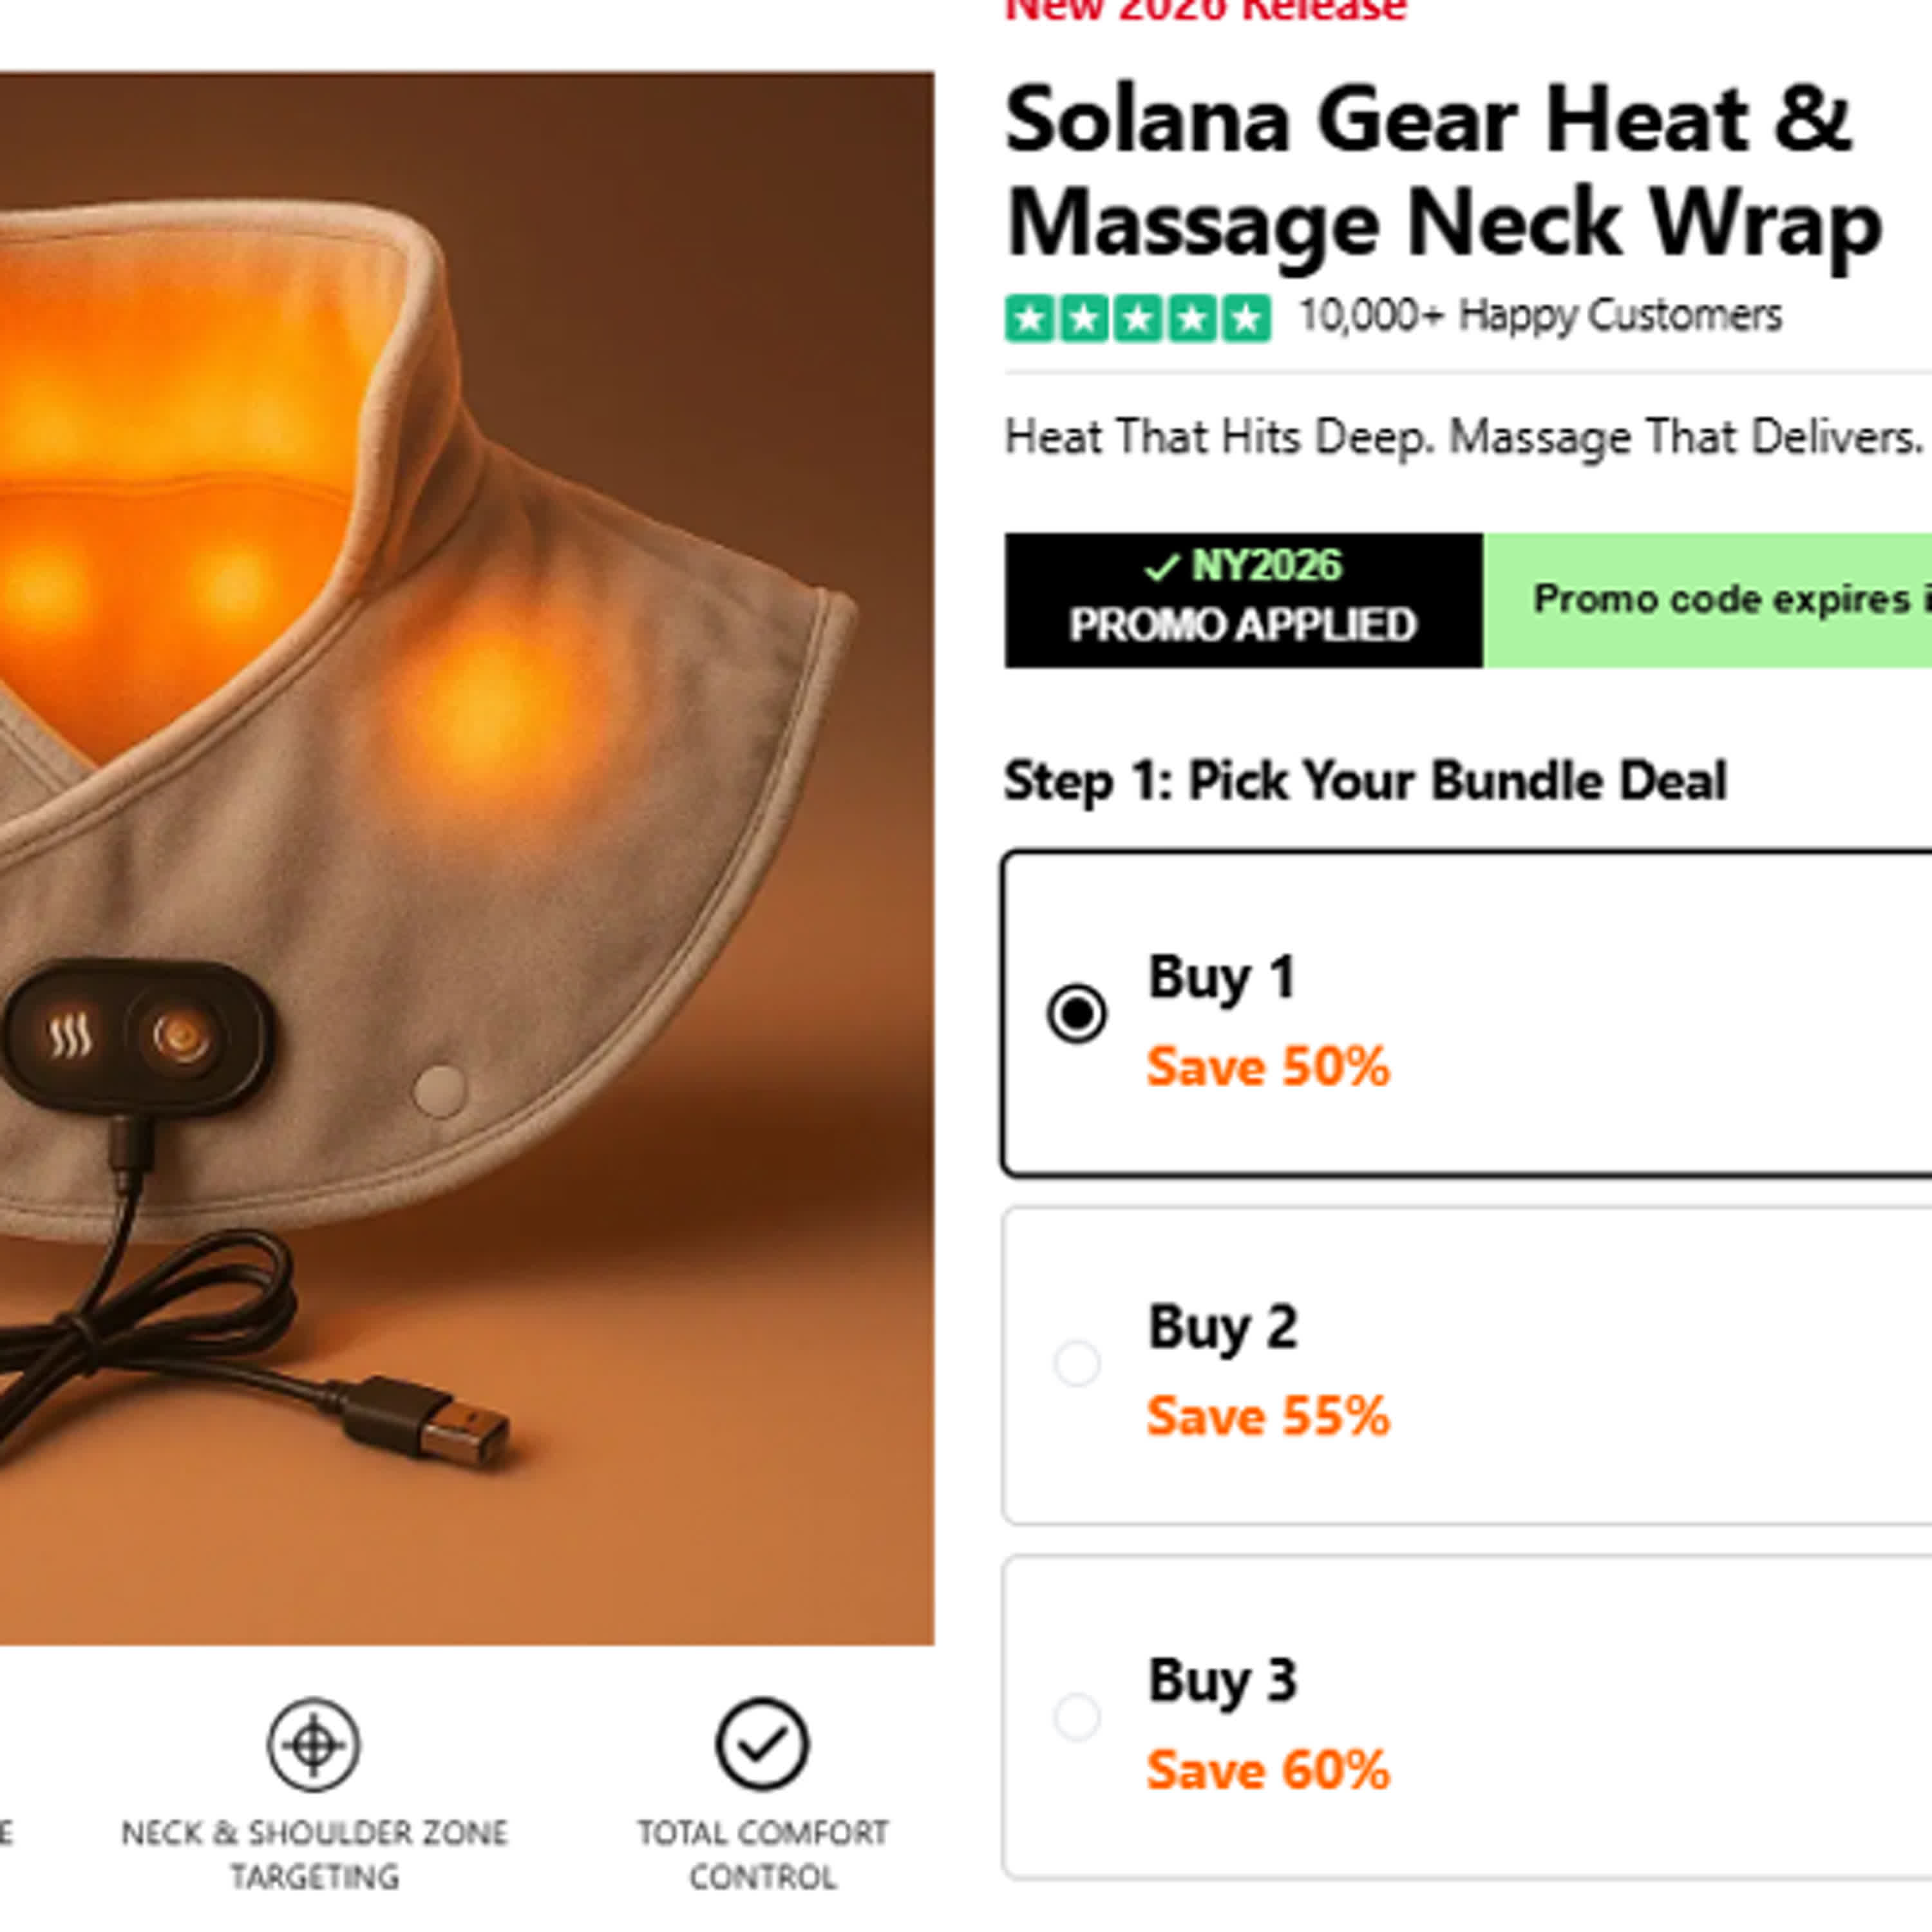Image resolution: width=1932 pixels, height=1932 pixels.
Task: Click the Save 60% bundle label
Action: pos(1267,1769)
